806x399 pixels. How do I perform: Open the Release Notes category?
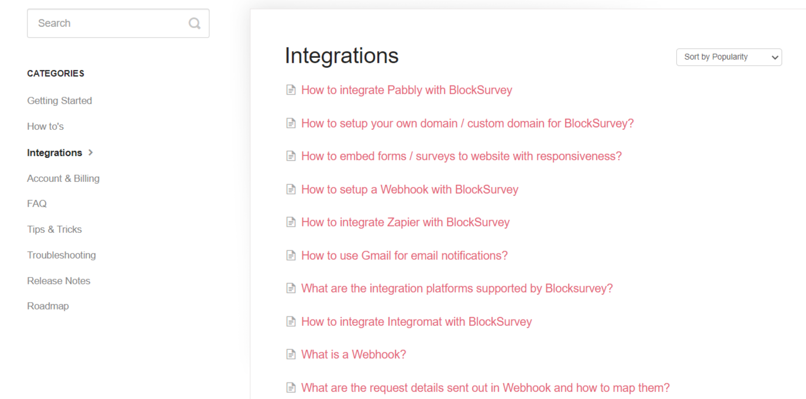pos(58,281)
